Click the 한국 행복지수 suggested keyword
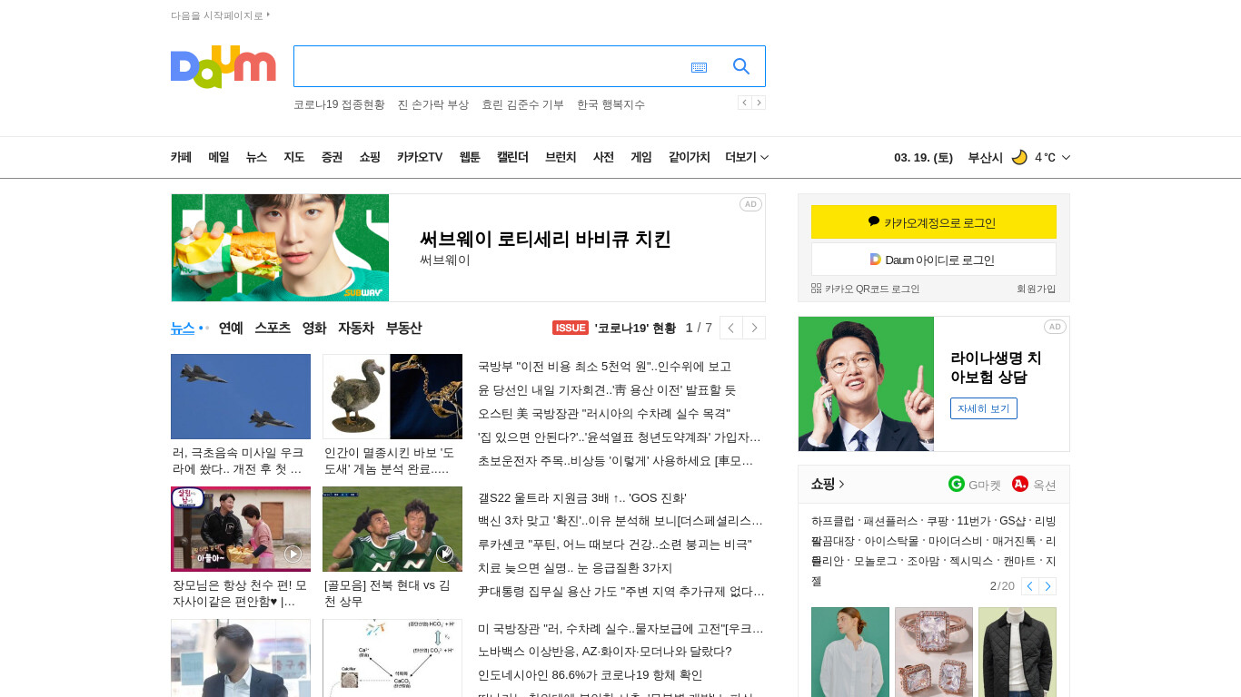This screenshot has height=697, width=1241. point(611,104)
